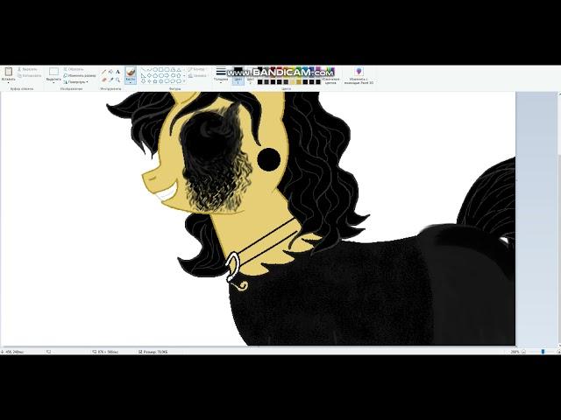
Task: Click the Brushes tool icon
Action: (131, 72)
